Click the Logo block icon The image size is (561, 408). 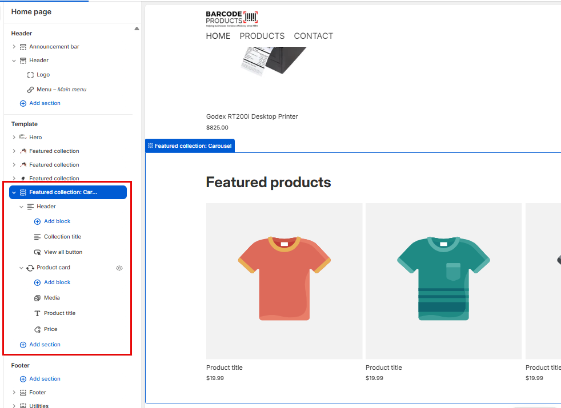[31, 75]
